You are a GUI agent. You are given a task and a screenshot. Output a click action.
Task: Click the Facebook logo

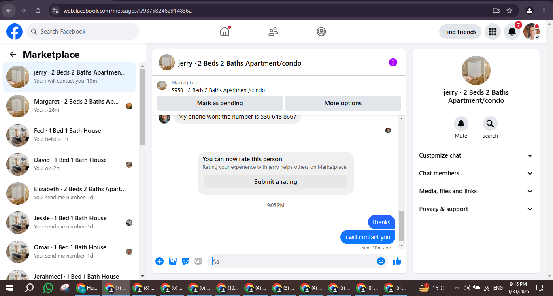pyautogui.click(x=15, y=32)
